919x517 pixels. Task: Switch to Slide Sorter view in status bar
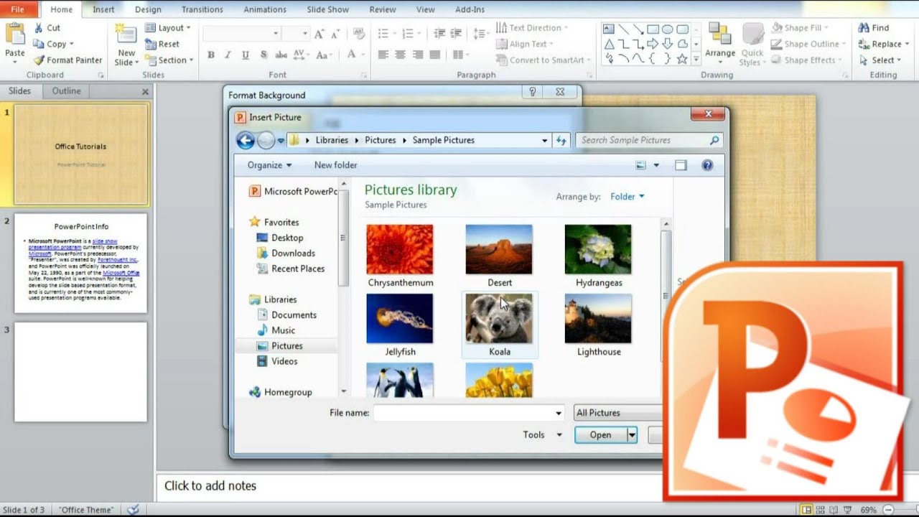point(821,510)
